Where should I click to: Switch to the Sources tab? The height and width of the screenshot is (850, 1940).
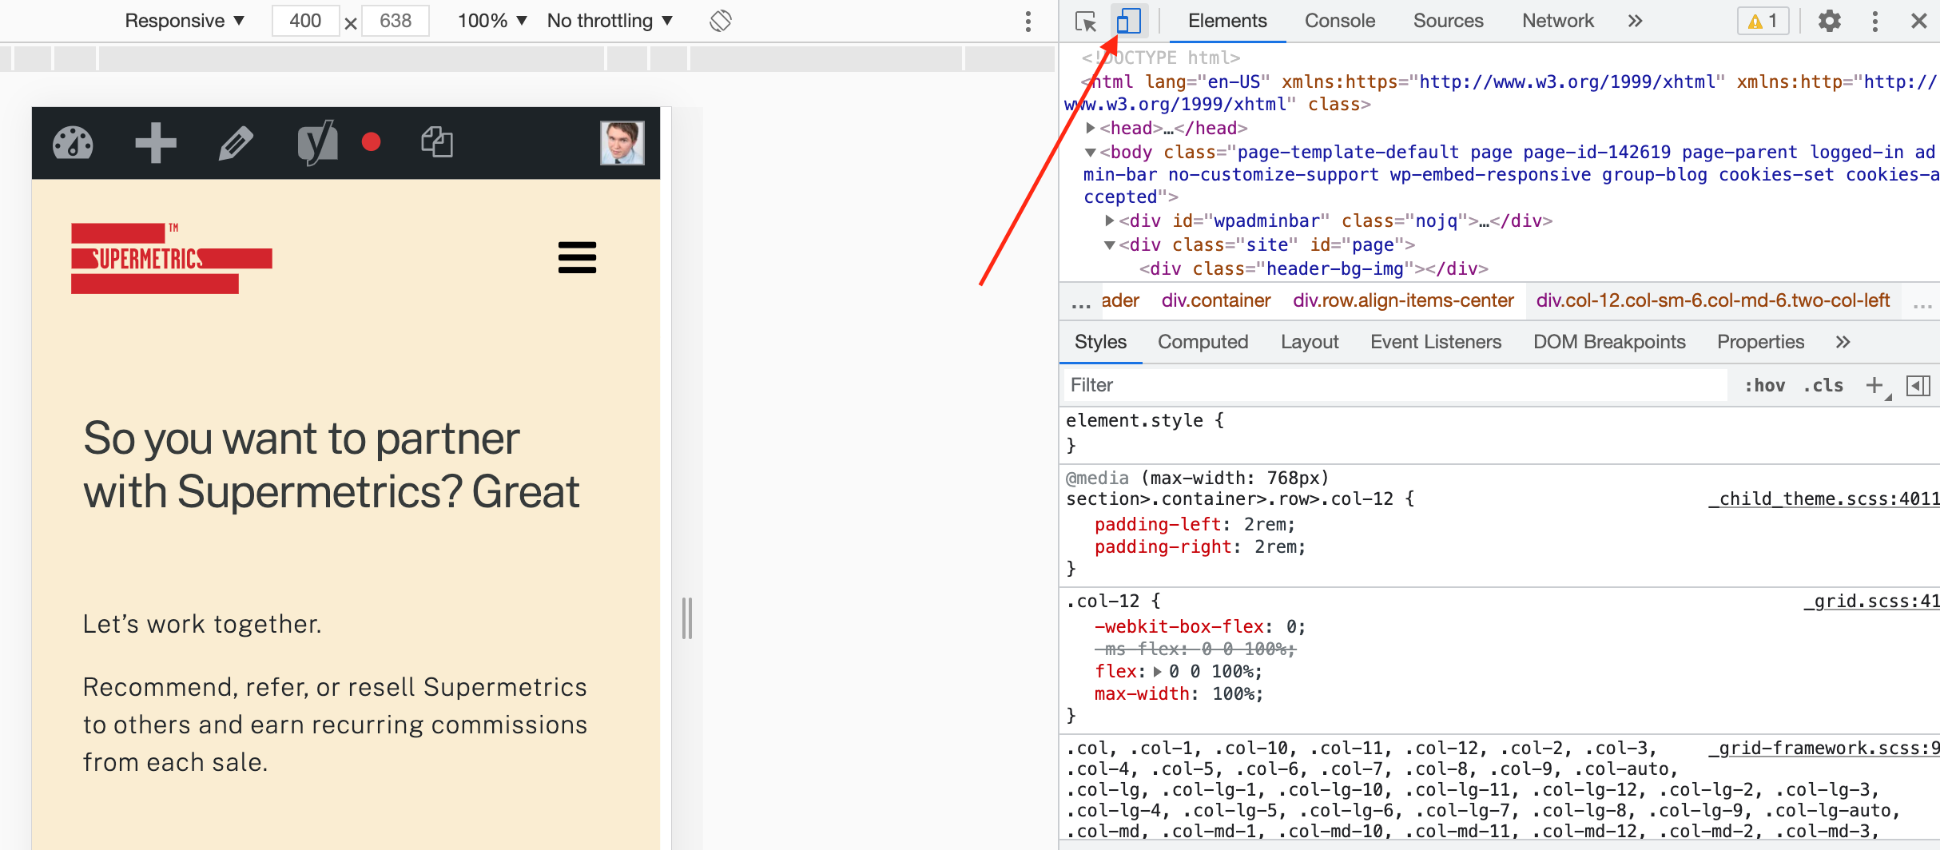tap(1448, 21)
